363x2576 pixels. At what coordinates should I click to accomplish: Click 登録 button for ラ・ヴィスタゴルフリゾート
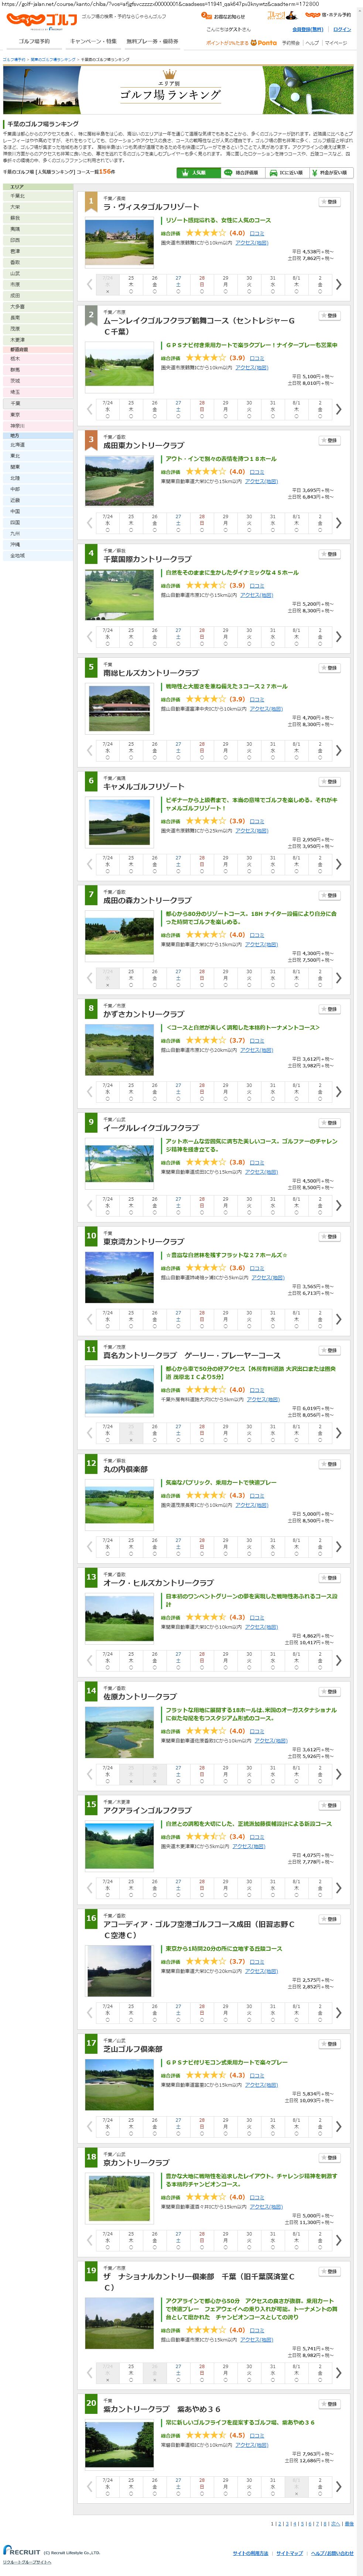point(331,202)
